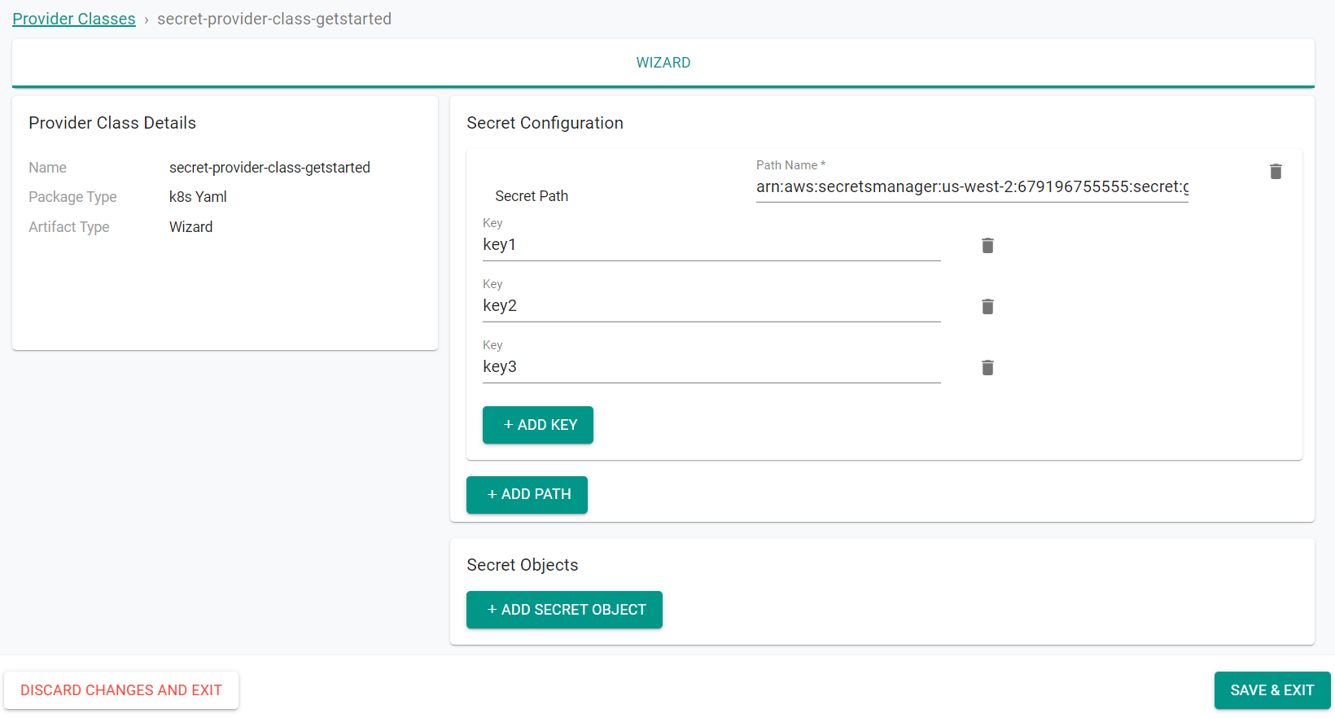Discard changes and exit
The height and width of the screenshot is (718, 1335).
coord(121,690)
